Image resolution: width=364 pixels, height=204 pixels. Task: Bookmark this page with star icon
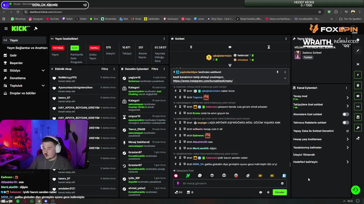point(320,12)
